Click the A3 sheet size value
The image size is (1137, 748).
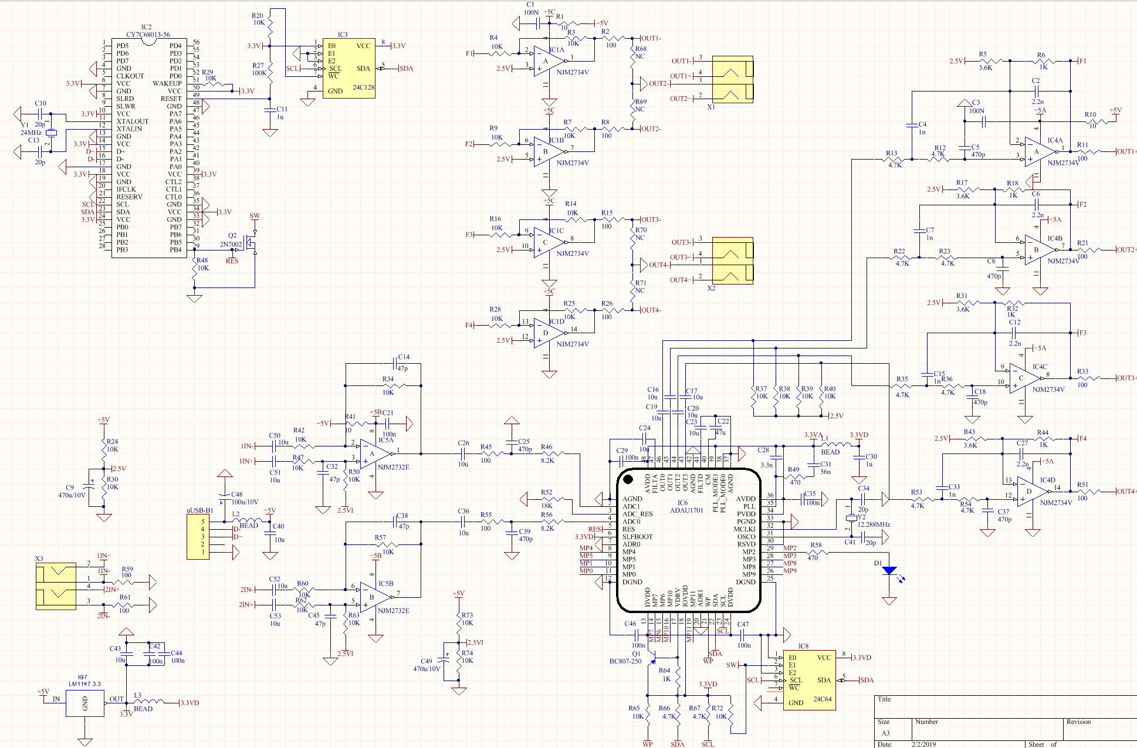885,733
